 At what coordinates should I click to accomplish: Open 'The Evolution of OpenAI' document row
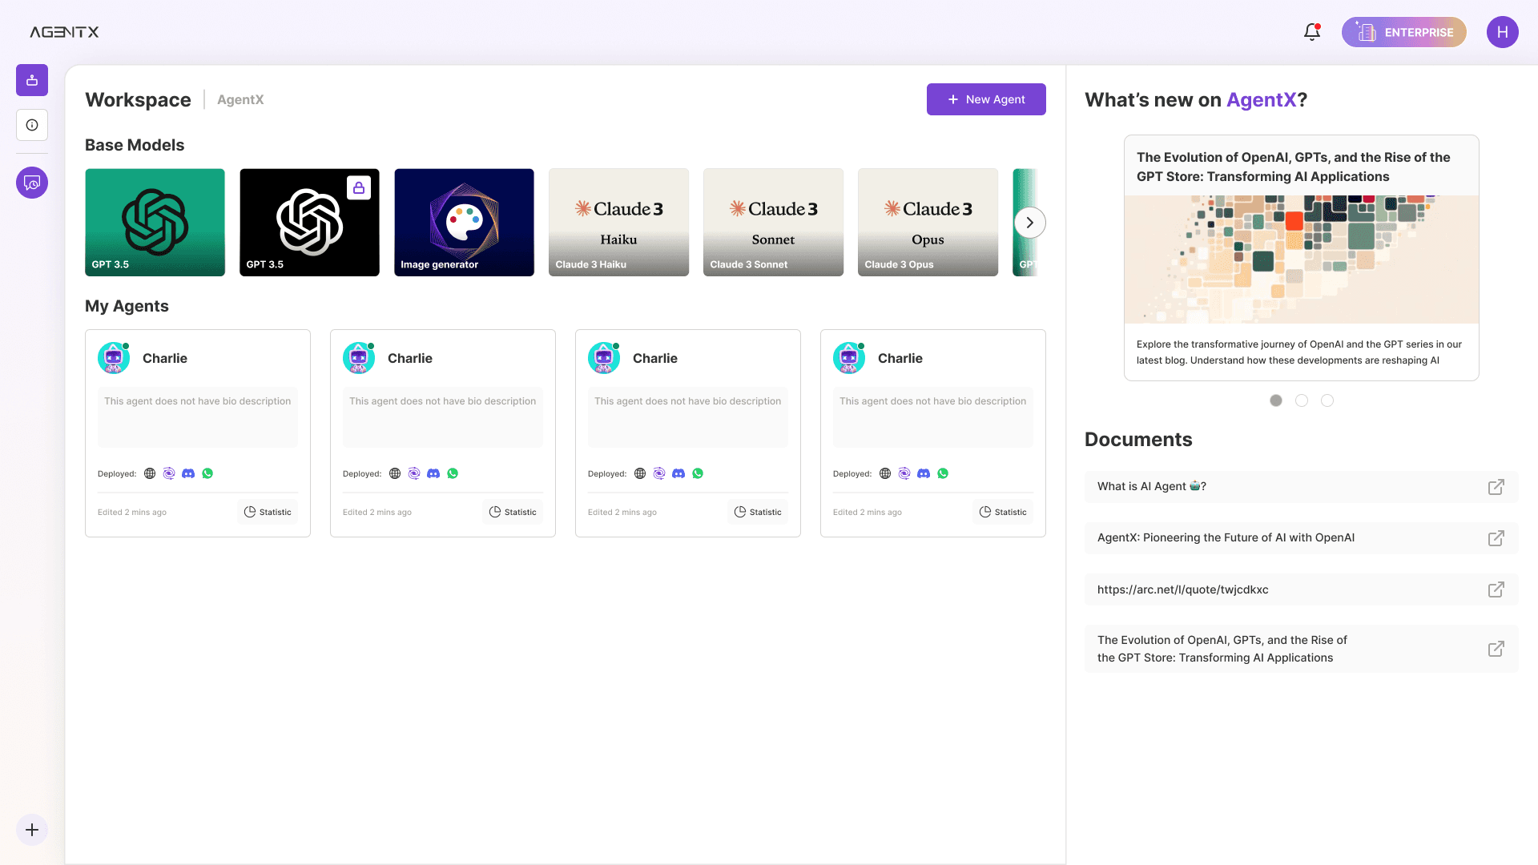pyautogui.click(x=1301, y=649)
